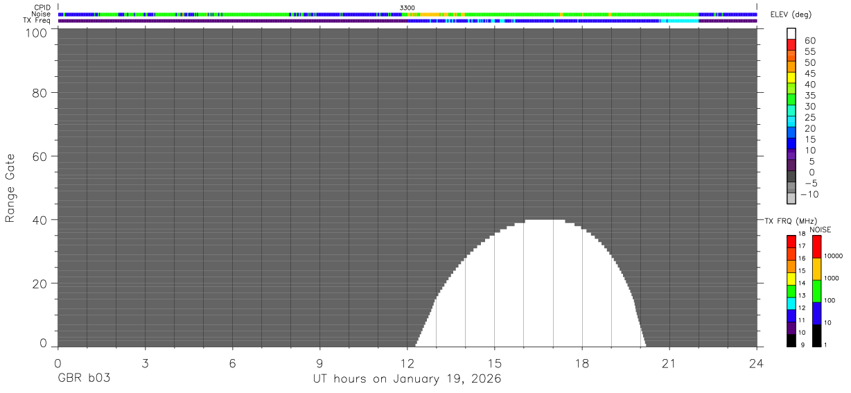
Task: Pick the yellow swatch on ELEV colorbar
Action: [x=791, y=78]
